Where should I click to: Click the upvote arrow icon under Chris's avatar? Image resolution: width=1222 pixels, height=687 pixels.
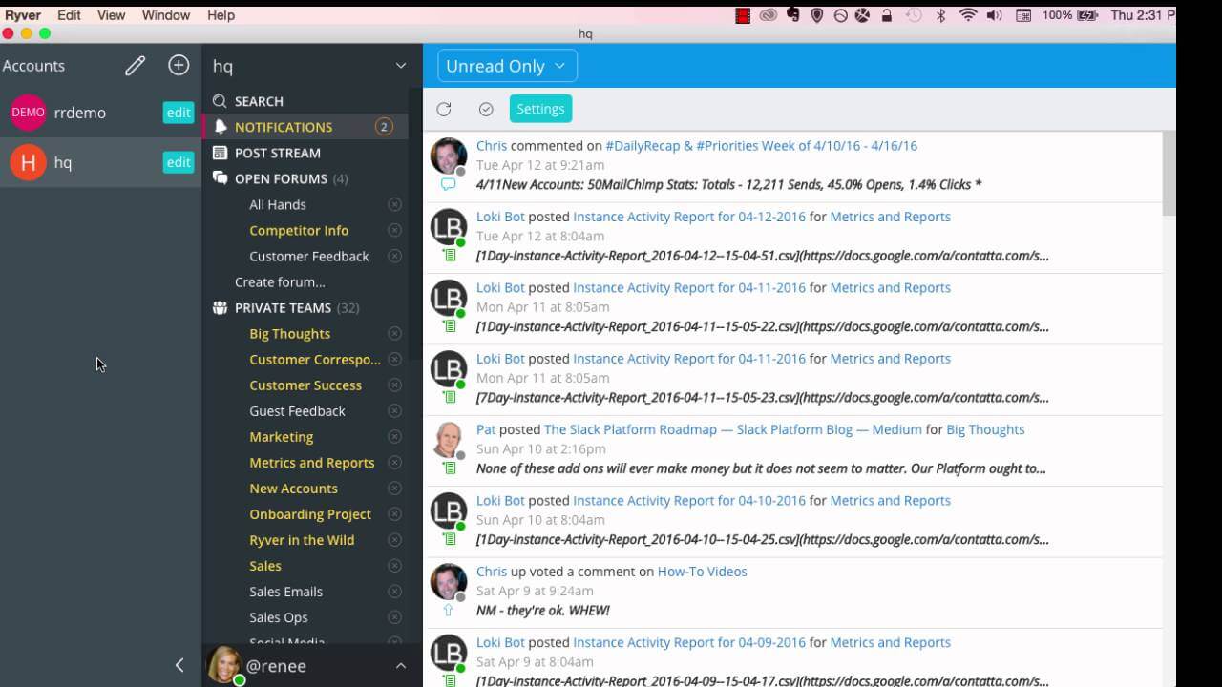[x=448, y=610]
